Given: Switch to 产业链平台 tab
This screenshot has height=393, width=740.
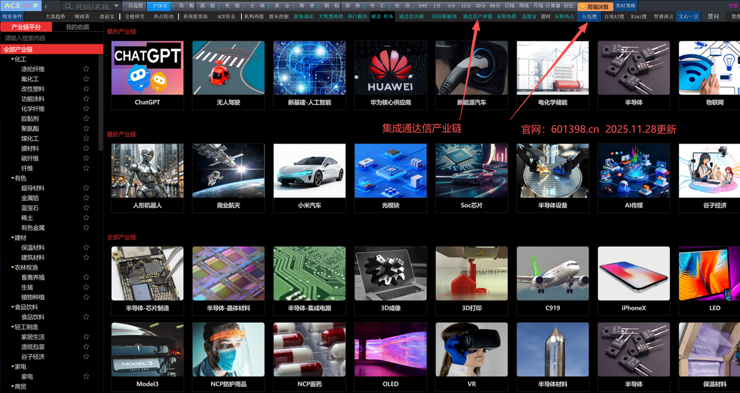Looking at the screenshot, I should 27,27.
